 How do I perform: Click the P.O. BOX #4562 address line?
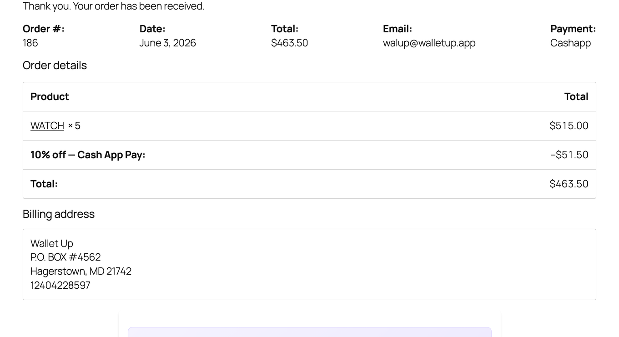[x=65, y=257]
